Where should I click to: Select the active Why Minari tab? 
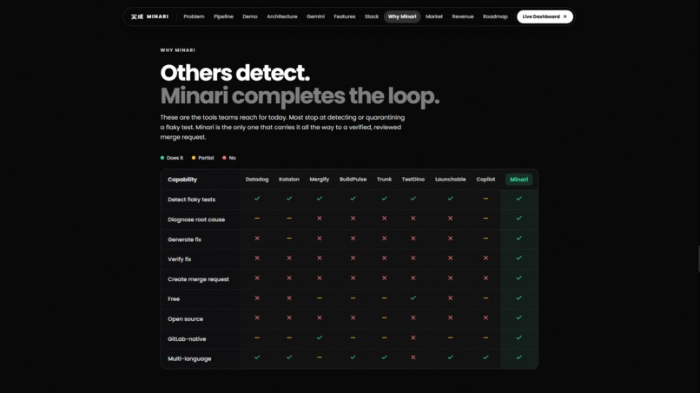coord(402,16)
